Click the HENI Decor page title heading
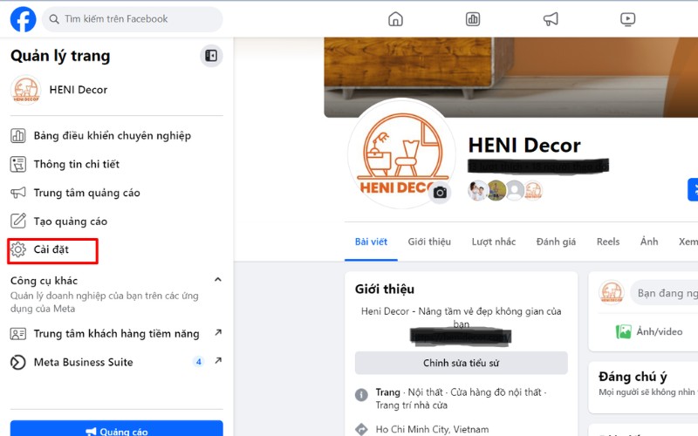The image size is (698, 436). (x=524, y=146)
